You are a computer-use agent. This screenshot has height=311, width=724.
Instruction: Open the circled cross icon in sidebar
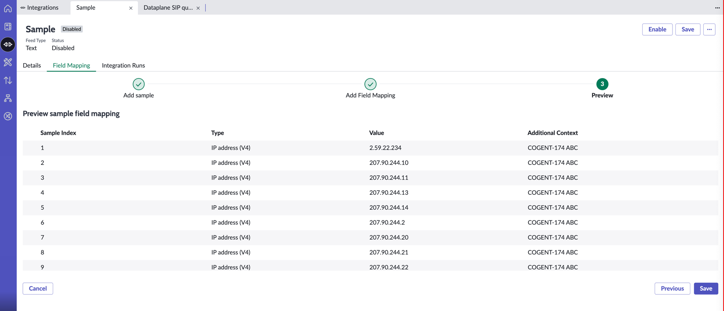(x=8, y=116)
